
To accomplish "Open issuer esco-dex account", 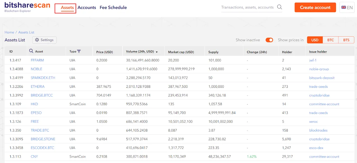I will (316, 148).
